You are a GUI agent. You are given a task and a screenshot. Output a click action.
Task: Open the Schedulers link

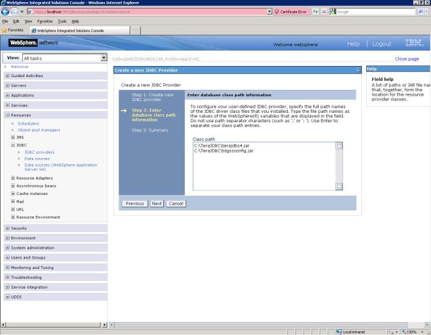(x=28, y=123)
